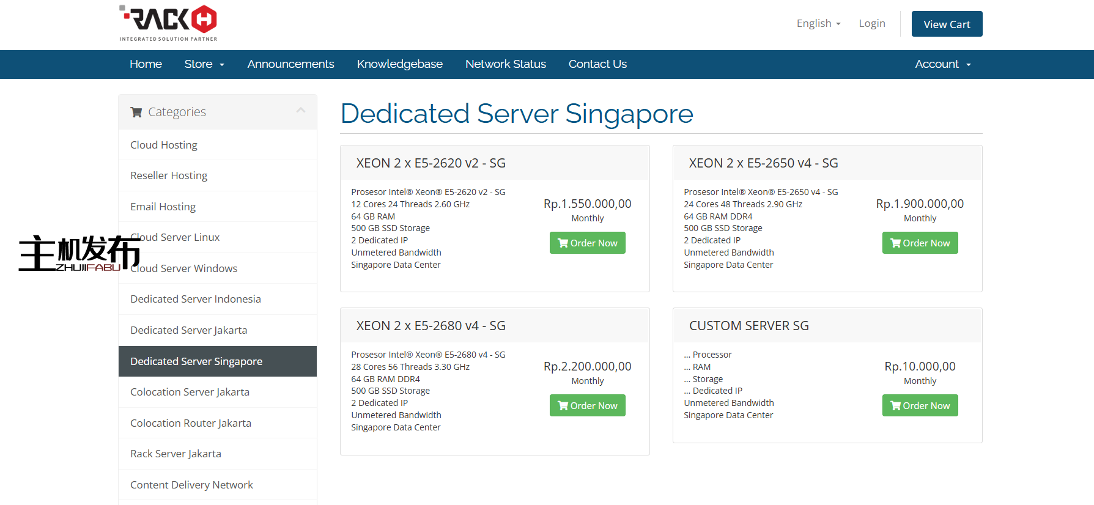Click the Zhujifabu watermark logo
Screen dimensions: 1094x505
pos(79,253)
